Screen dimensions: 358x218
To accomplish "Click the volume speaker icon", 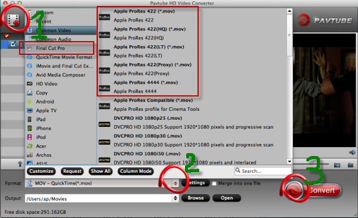I will [x=352, y=152].
